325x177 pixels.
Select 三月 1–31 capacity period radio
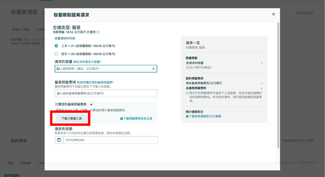point(56,46)
